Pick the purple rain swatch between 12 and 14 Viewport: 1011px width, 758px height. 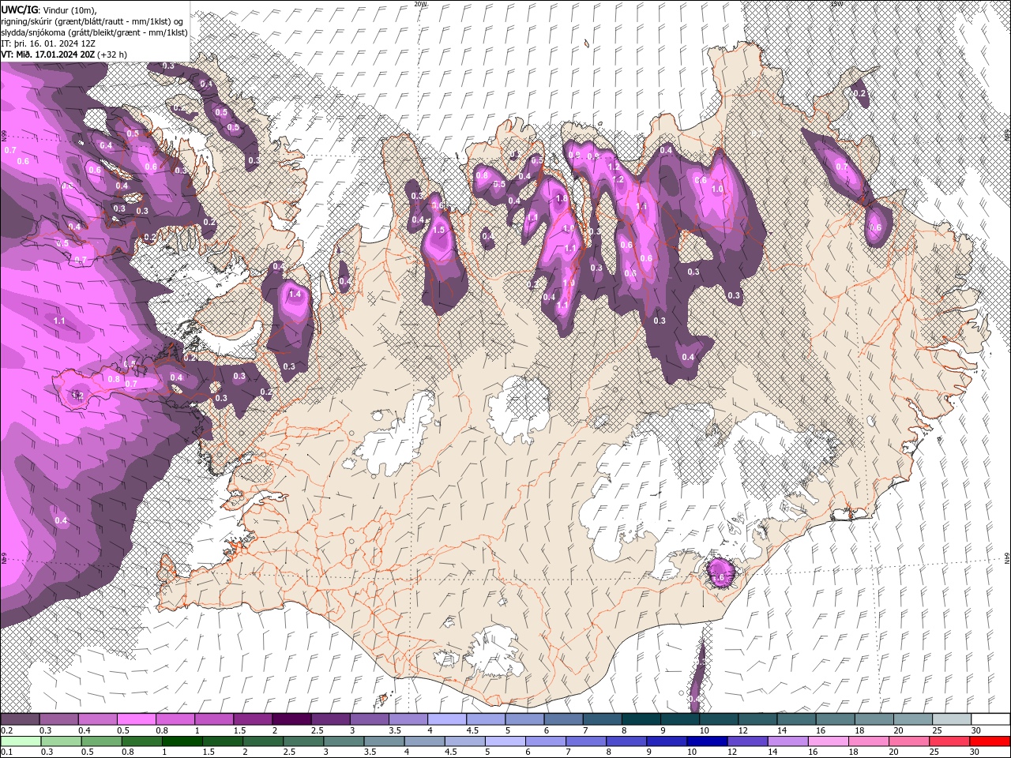pyautogui.click(x=746, y=741)
